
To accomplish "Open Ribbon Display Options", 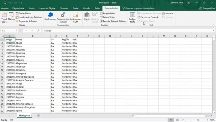I will [x=189, y=3].
